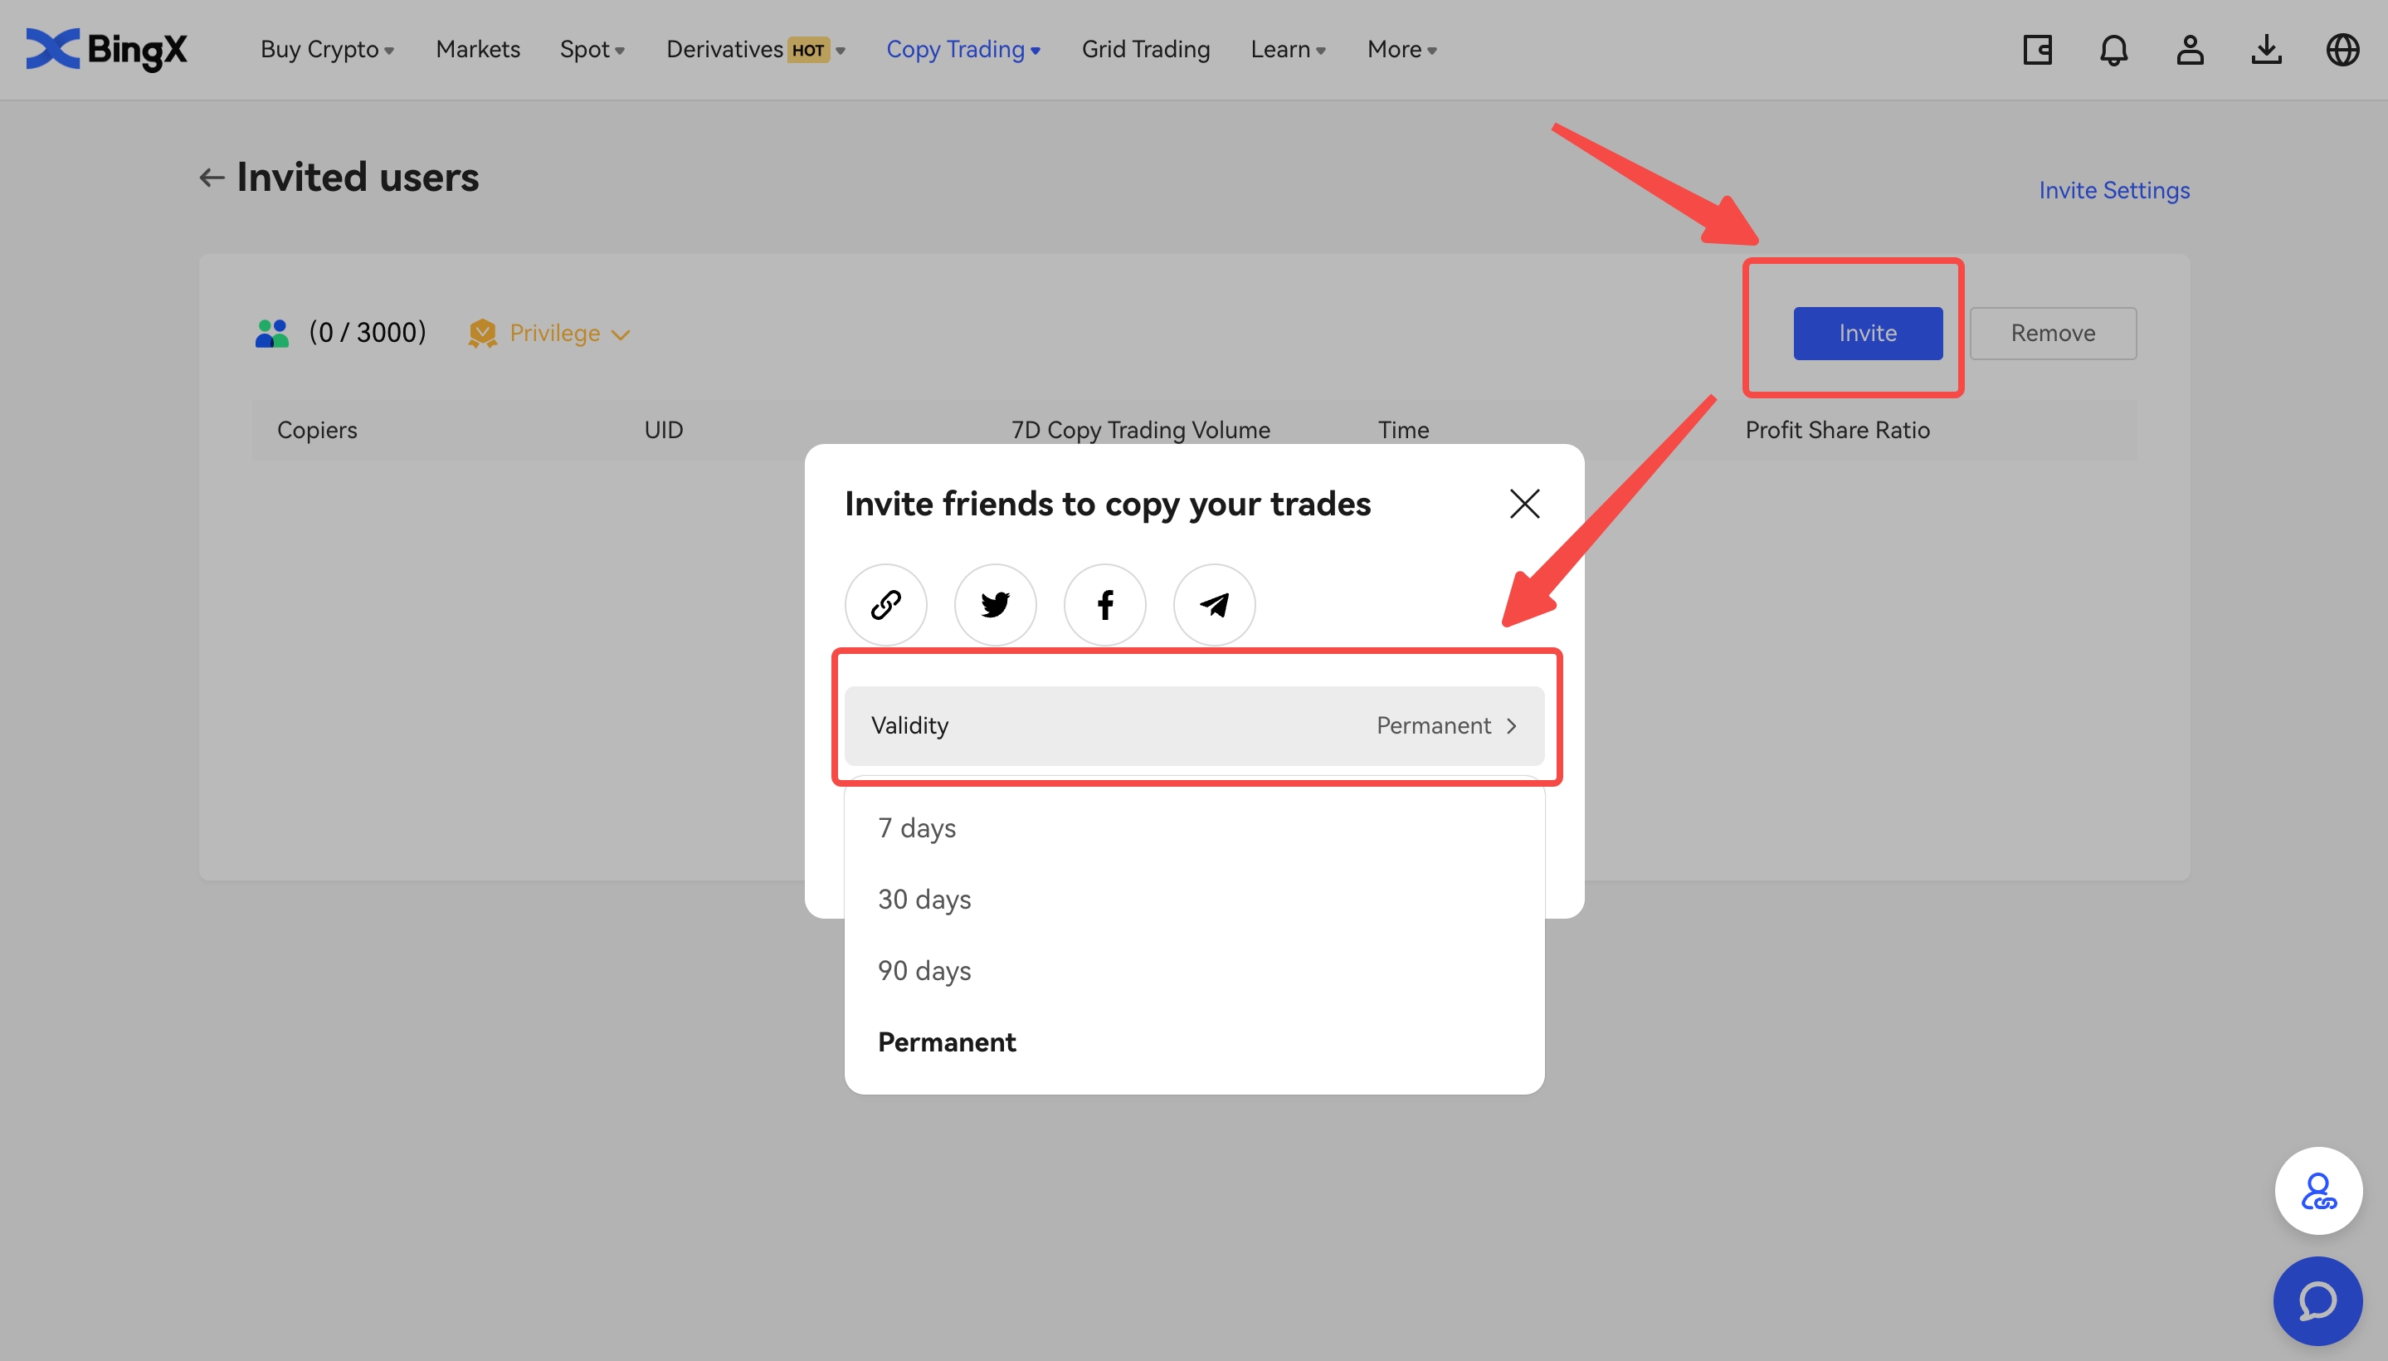Open the wallet assets icon
Image resolution: width=2388 pixels, height=1361 pixels.
(2036, 50)
